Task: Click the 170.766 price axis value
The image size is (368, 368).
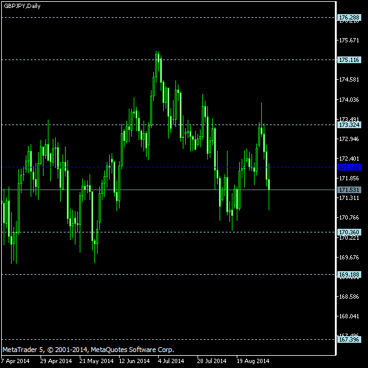Action: [349, 218]
